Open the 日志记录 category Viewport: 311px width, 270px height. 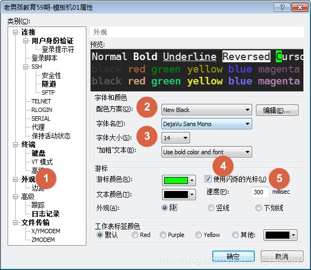click(x=45, y=214)
